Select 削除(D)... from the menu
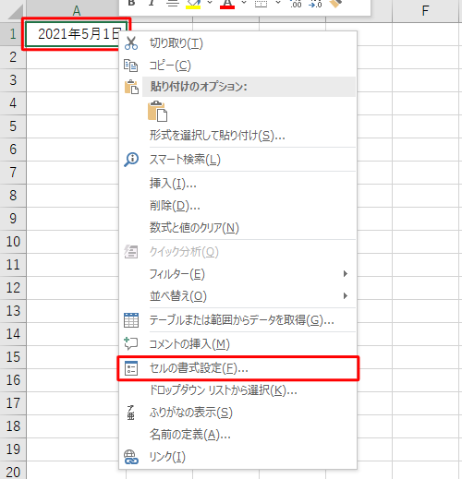The image size is (462, 479). click(237, 206)
